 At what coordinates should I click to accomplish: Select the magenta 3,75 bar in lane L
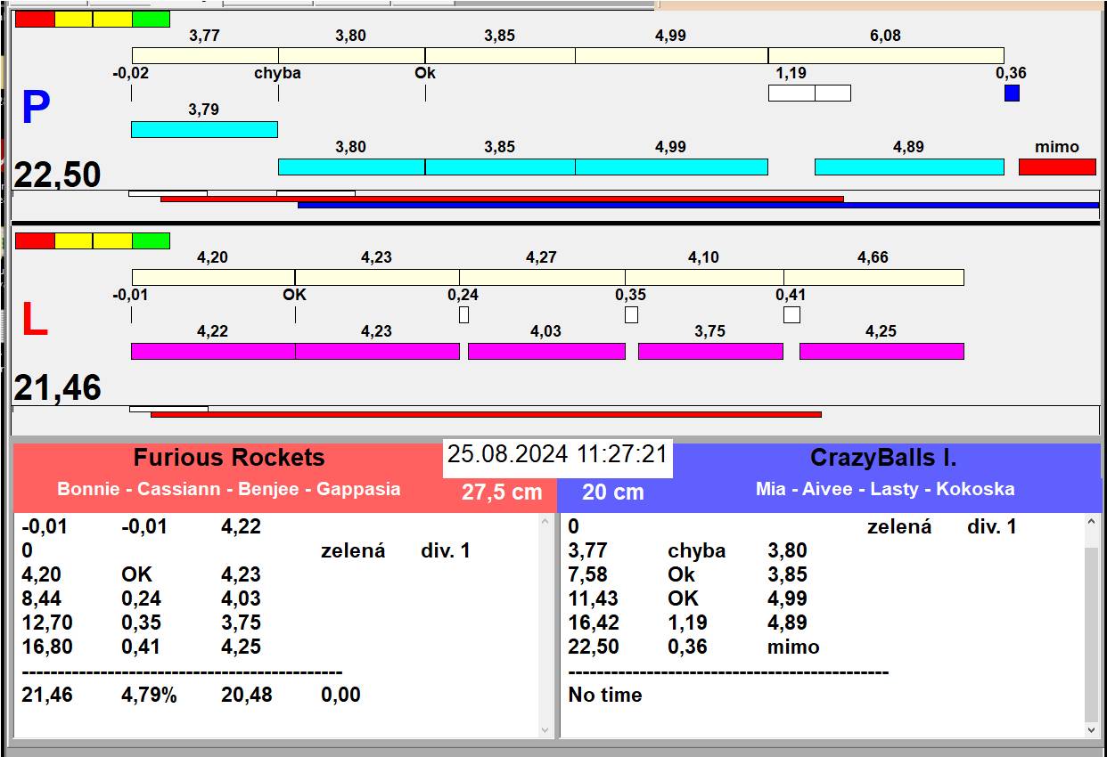(x=710, y=351)
